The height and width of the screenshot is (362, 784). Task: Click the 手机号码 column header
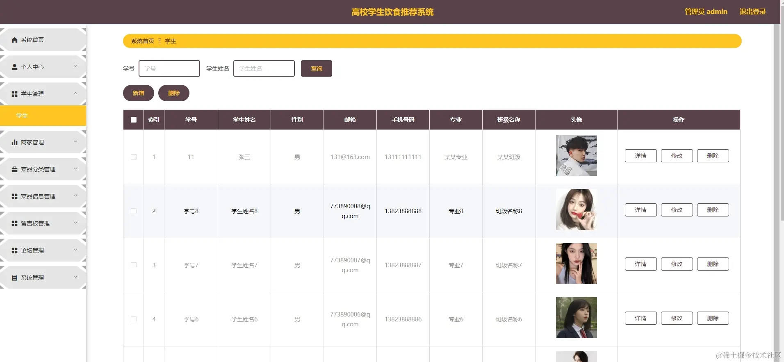[x=403, y=120]
